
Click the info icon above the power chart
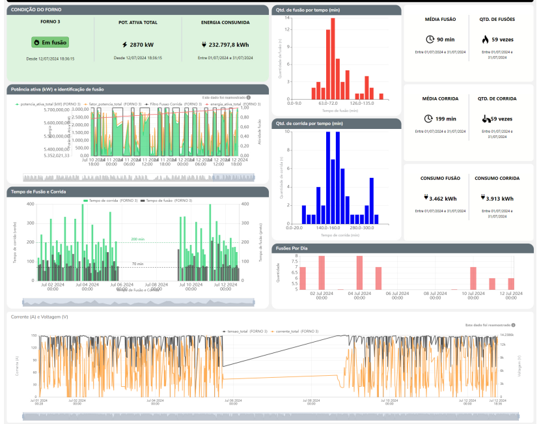pos(249,98)
